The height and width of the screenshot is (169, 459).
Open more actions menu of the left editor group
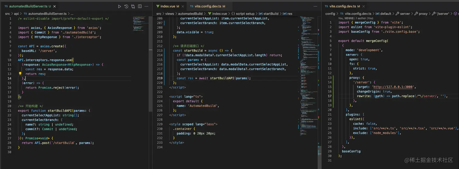point(147,6)
